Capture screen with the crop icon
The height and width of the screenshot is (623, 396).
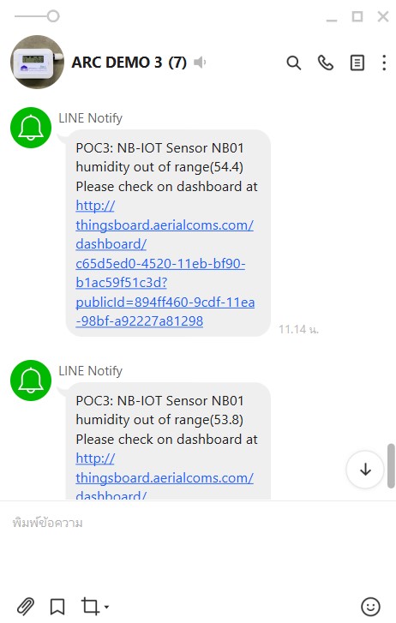pos(90,607)
